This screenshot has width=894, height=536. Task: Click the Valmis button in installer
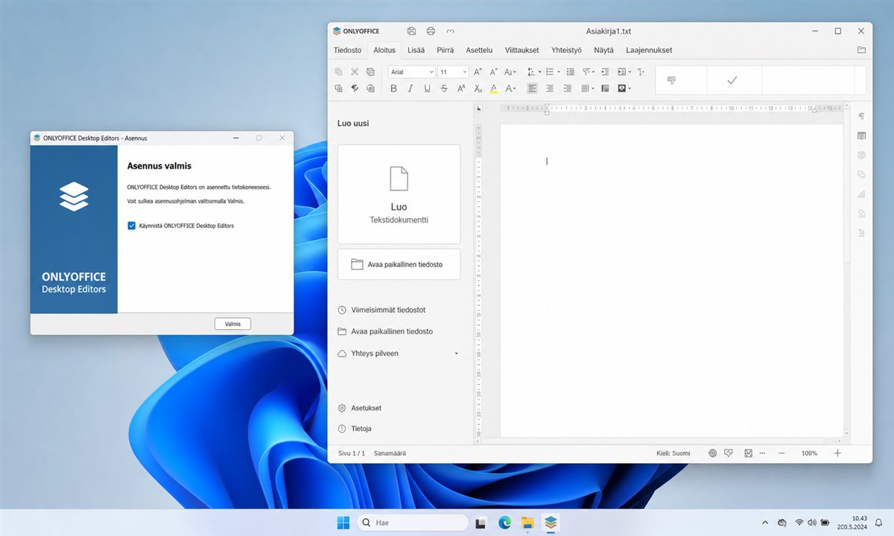(232, 324)
